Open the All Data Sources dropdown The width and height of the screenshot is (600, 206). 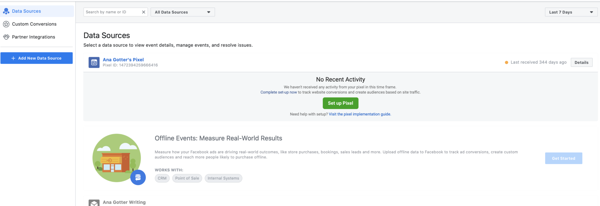pos(183,12)
